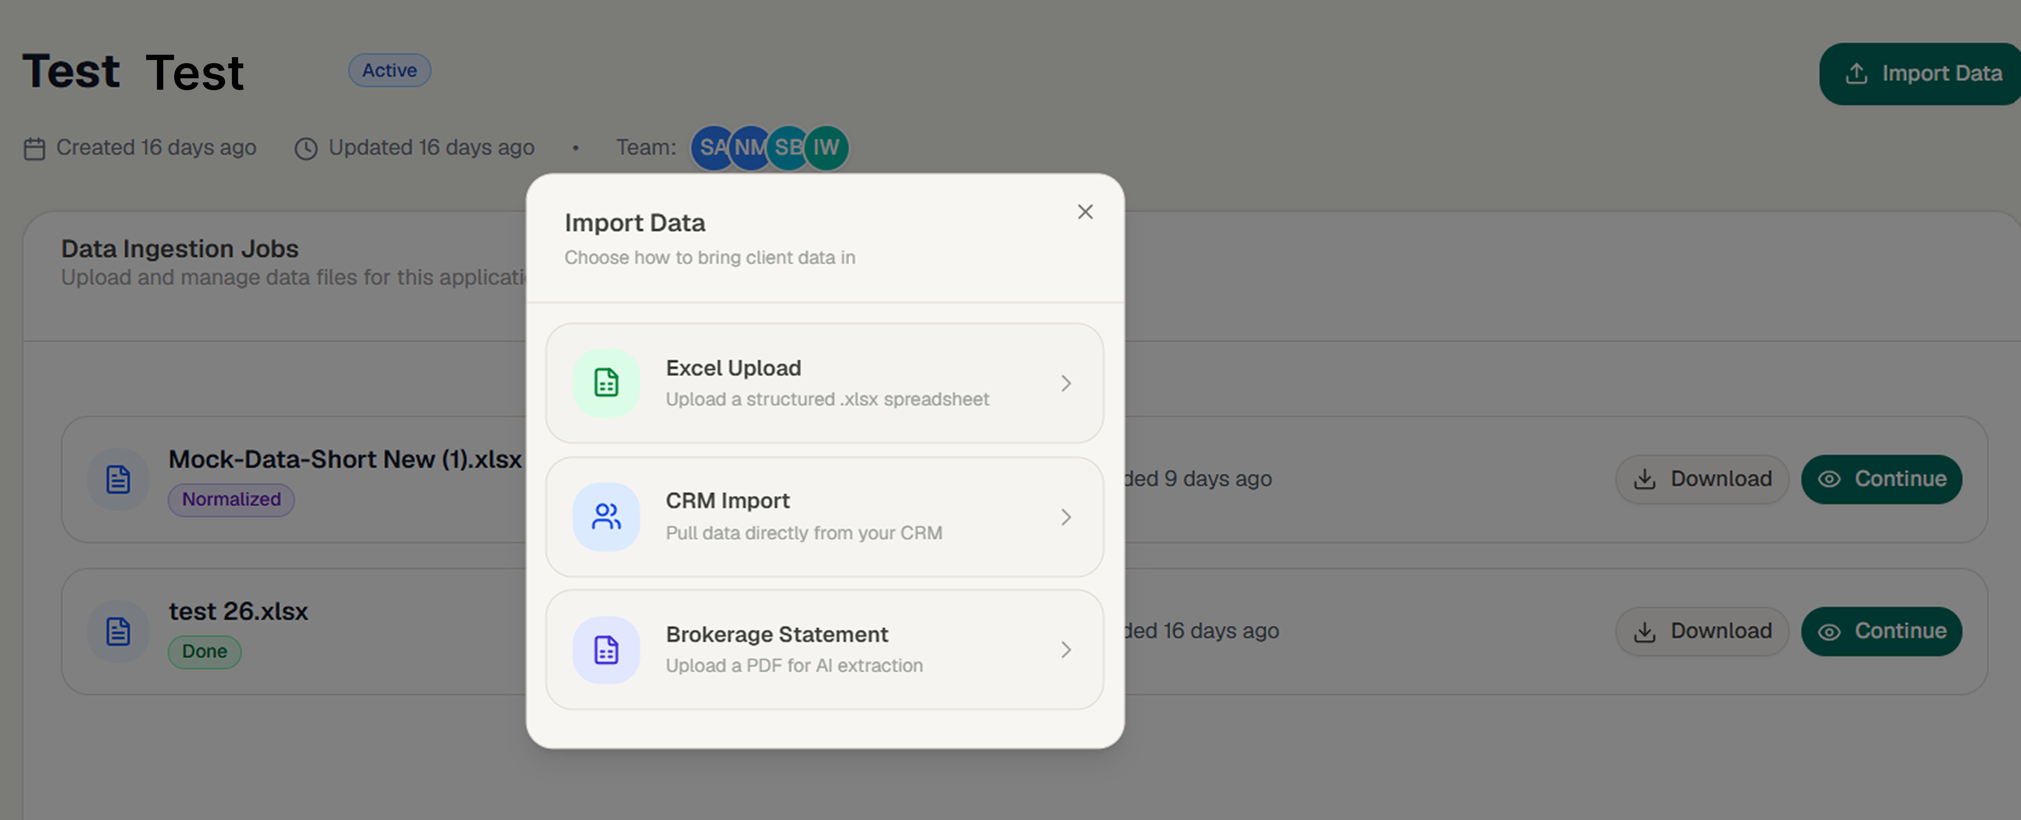Click 'Created 16 days ago' text

pyautogui.click(x=156, y=147)
